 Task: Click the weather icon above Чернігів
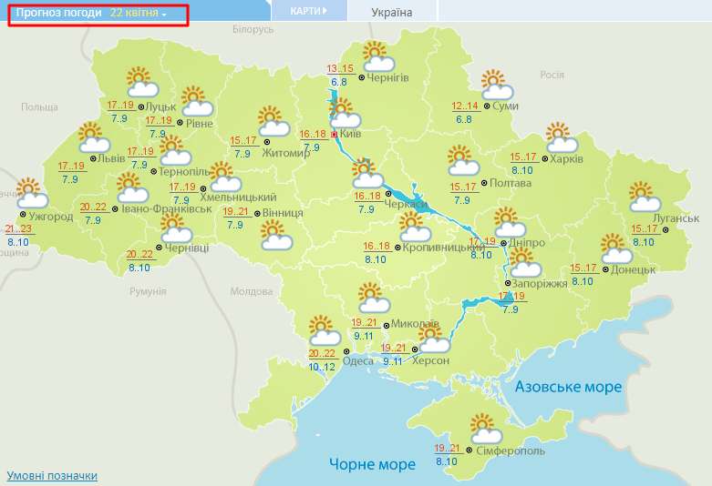377,56
